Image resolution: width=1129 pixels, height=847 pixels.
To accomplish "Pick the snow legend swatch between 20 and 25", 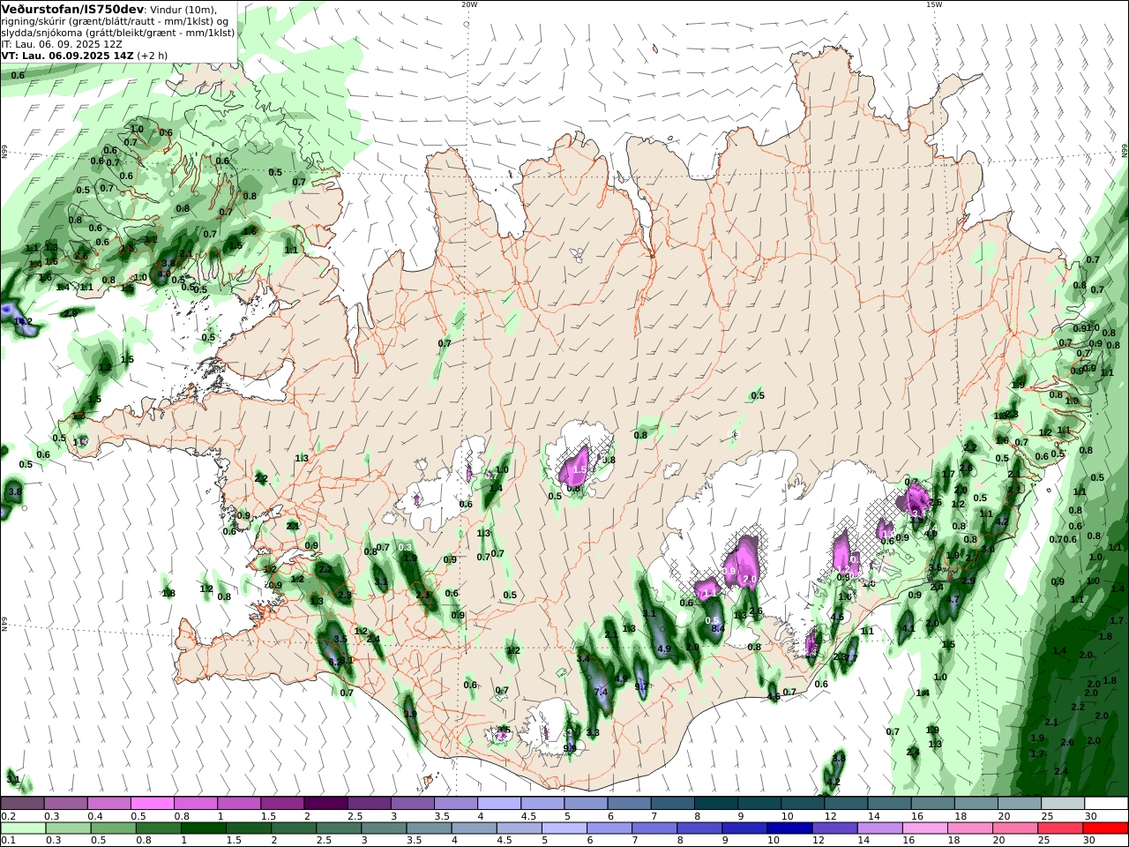I will tap(1018, 804).
